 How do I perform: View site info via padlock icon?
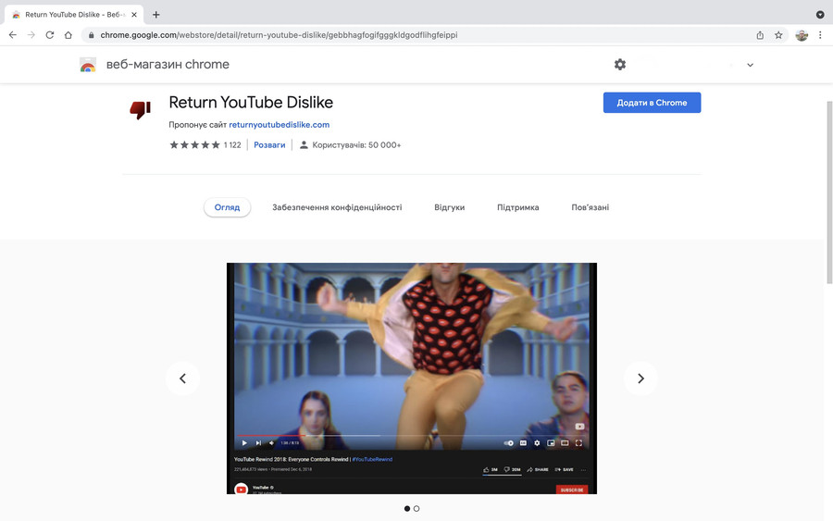[92, 35]
